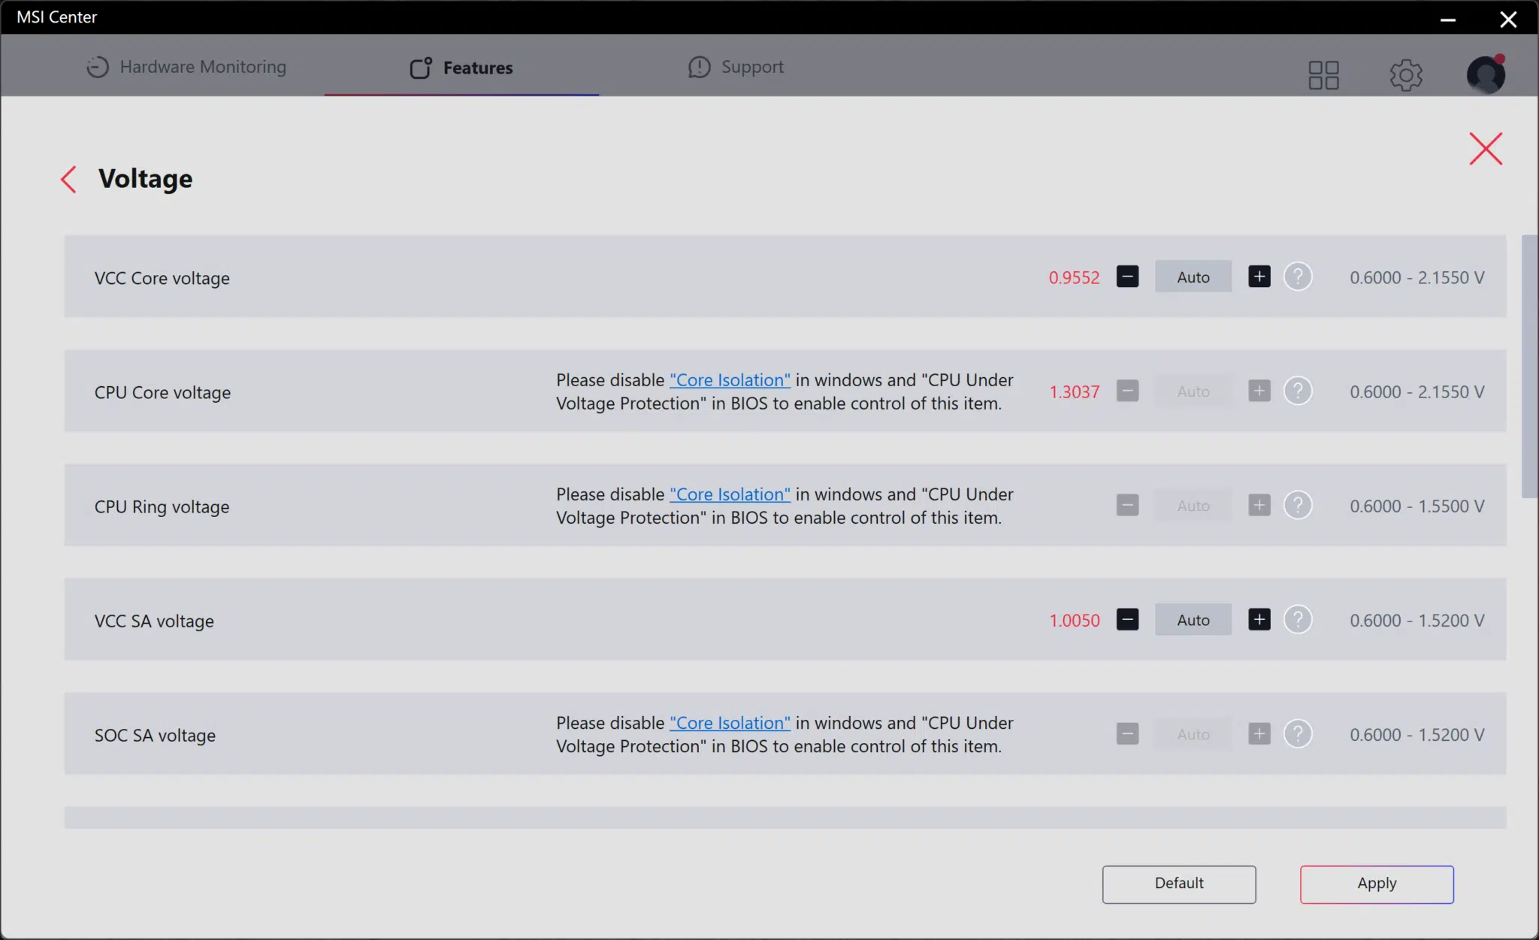
Task: Switch to Hardware Monitoring tab
Action: tap(186, 67)
